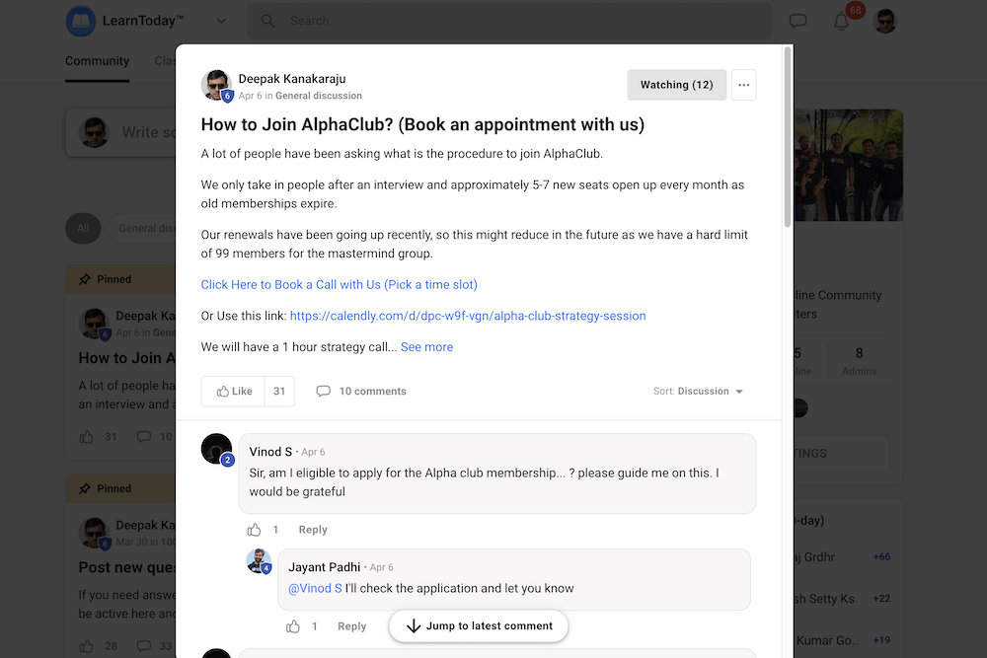Open the three-dots post options menu
The height and width of the screenshot is (658, 987).
pyautogui.click(x=743, y=85)
